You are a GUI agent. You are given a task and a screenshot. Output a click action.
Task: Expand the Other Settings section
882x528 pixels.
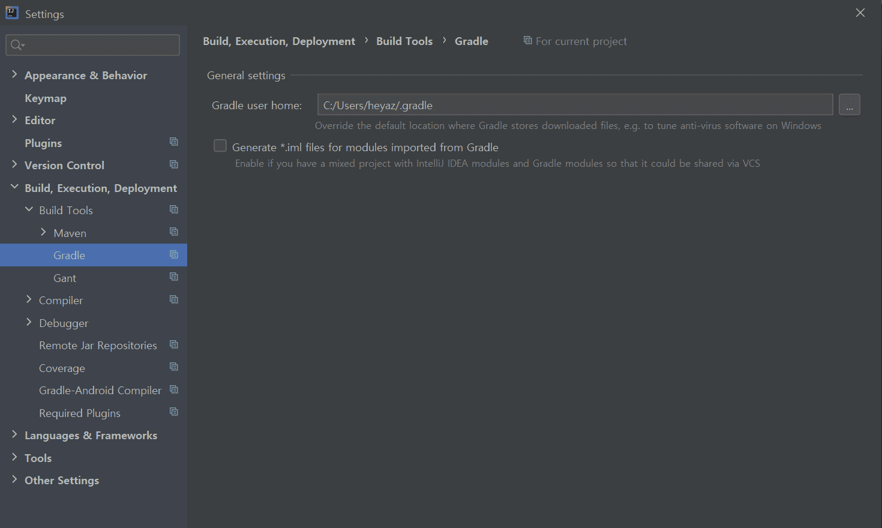(x=14, y=479)
